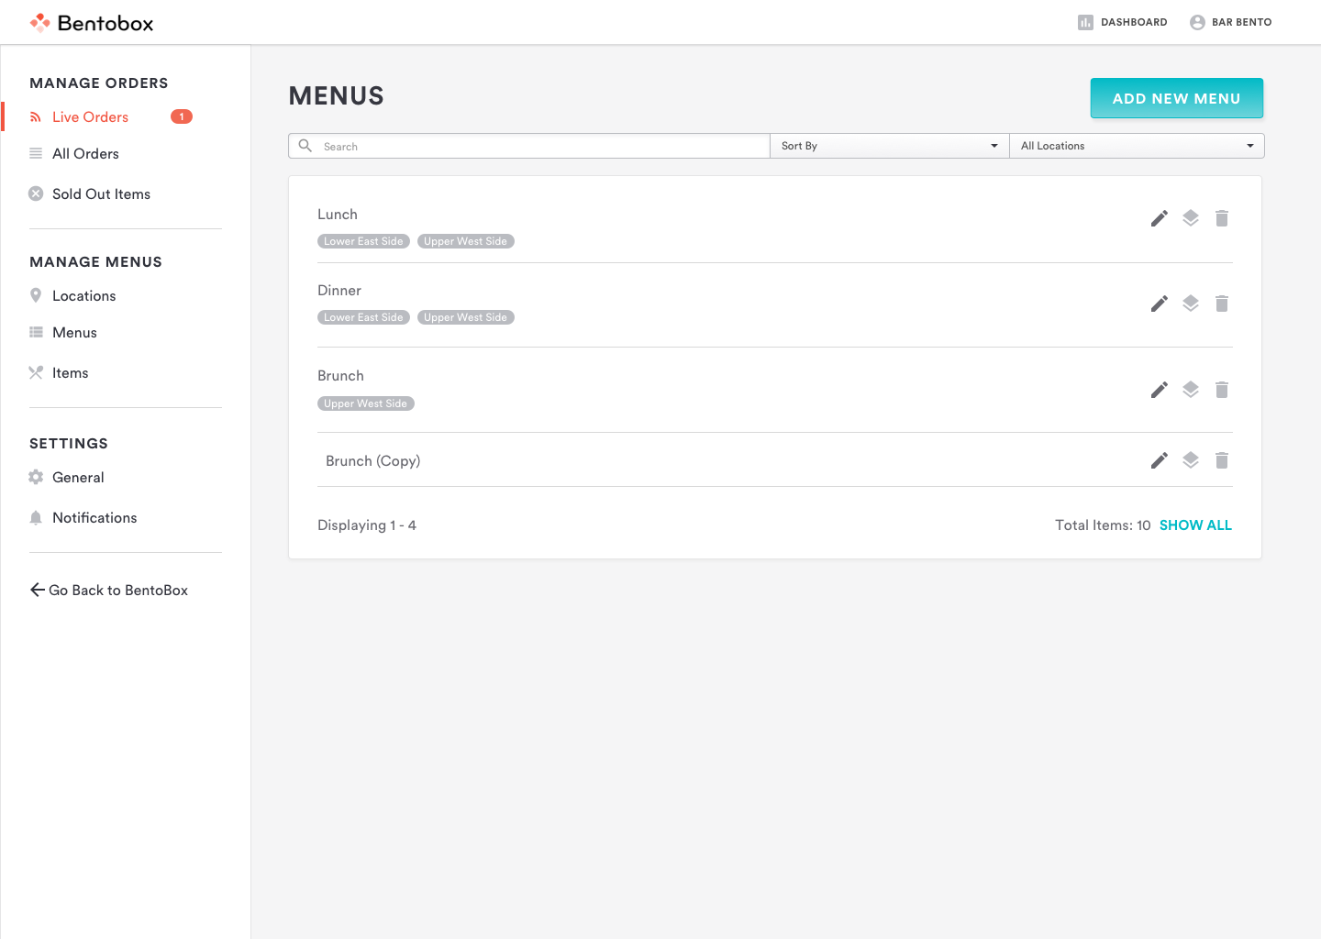Select Menus in the sidebar
Image resolution: width=1321 pixels, height=939 pixels.
point(74,332)
